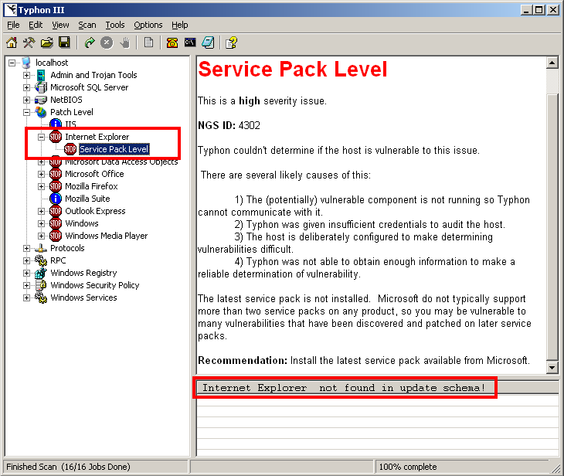Open the File menu
This screenshot has height=476, width=564.
[13, 25]
